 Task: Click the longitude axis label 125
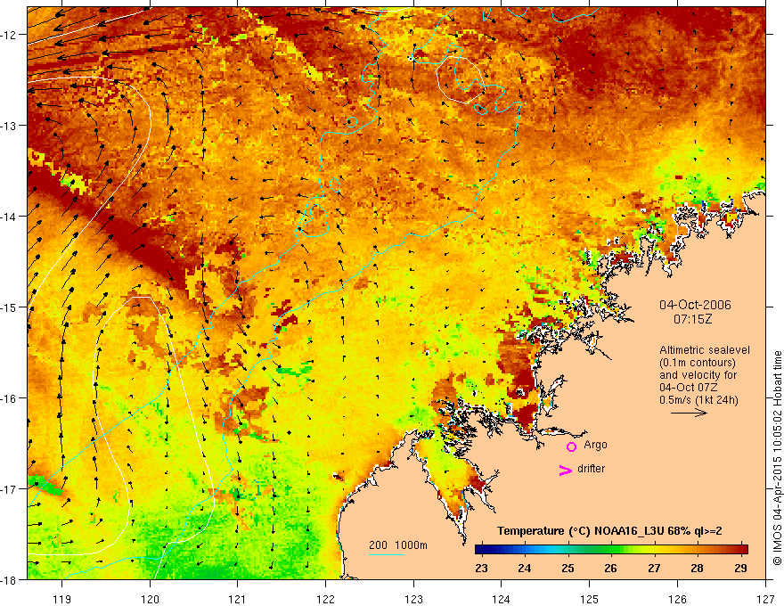(x=590, y=599)
